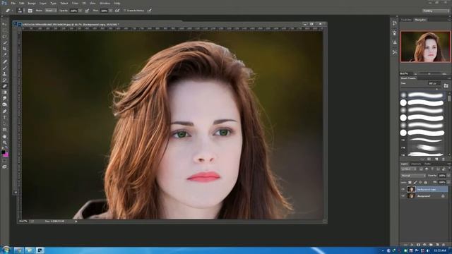452x254 pixels.
Task: Select the History Brush tool
Action: point(4,80)
